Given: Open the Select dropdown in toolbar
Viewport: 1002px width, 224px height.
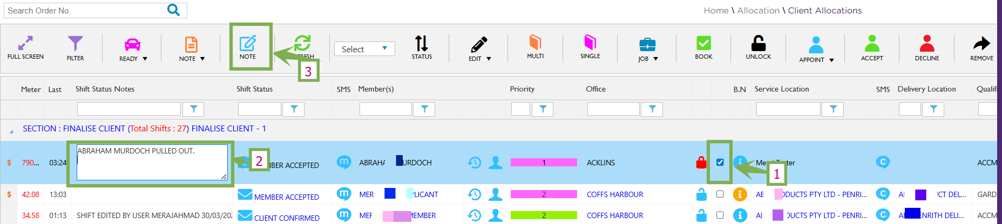Looking at the screenshot, I should [x=364, y=49].
